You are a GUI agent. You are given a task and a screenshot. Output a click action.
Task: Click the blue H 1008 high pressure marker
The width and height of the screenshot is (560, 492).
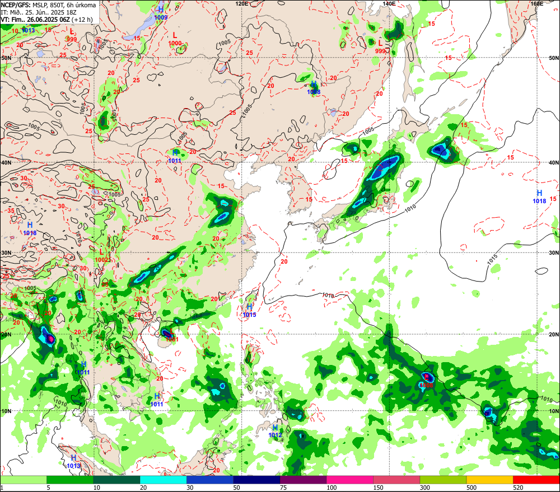(x=314, y=88)
